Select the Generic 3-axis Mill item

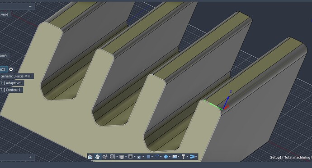[17, 76]
